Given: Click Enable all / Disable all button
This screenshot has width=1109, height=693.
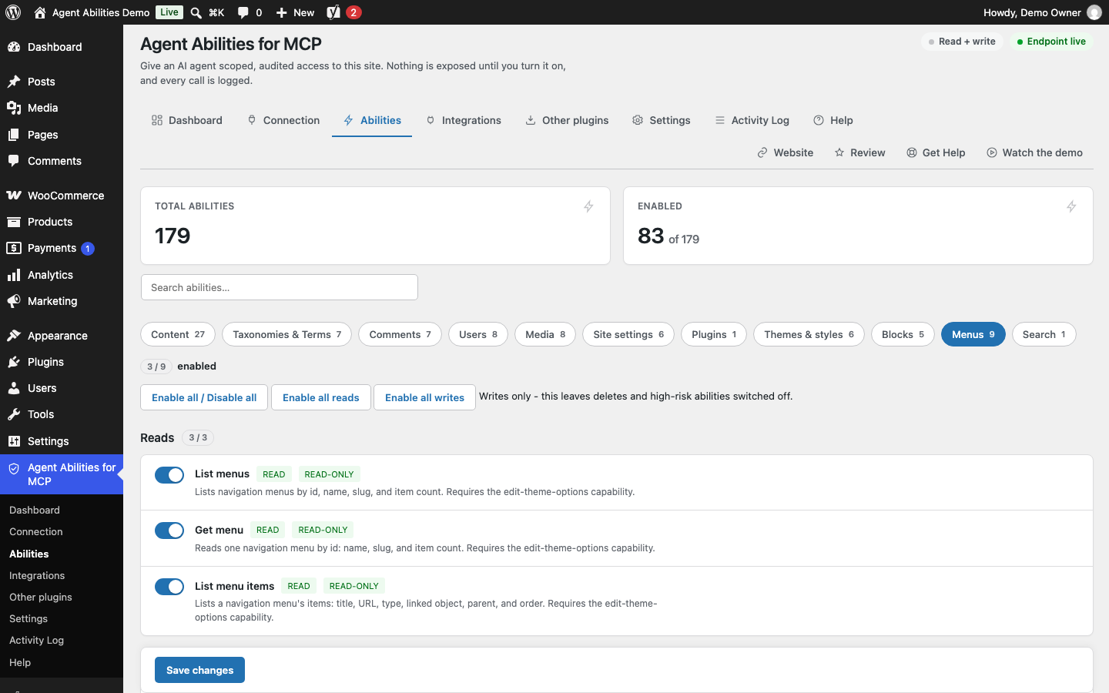Looking at the screenshot, I should pyautogui.click(x=204, y=397).
